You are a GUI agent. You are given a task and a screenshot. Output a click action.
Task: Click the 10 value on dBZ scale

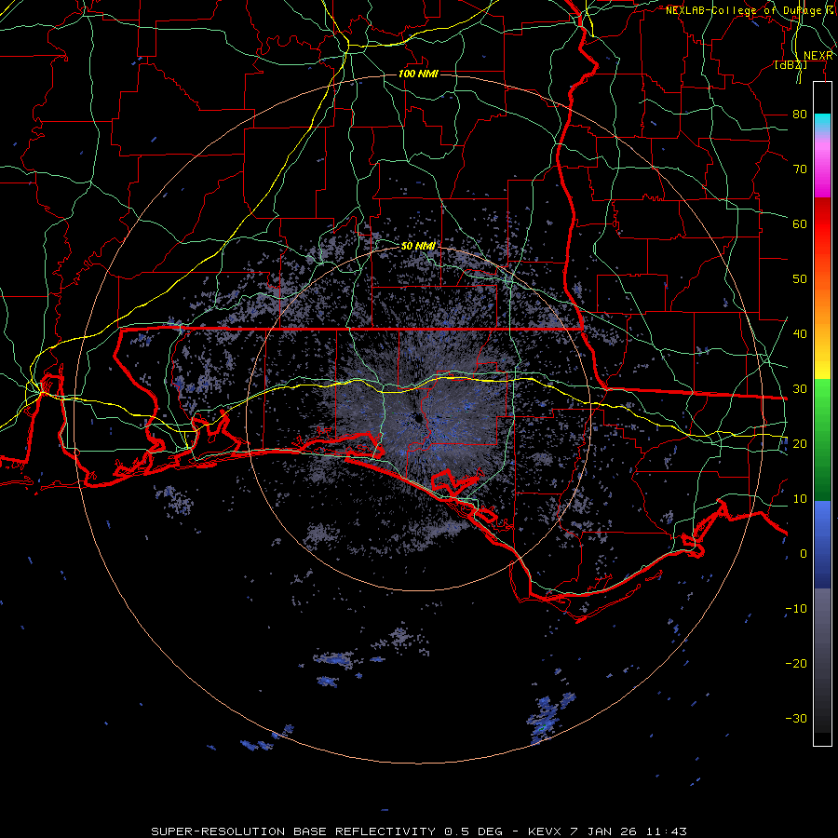point(800,499)
